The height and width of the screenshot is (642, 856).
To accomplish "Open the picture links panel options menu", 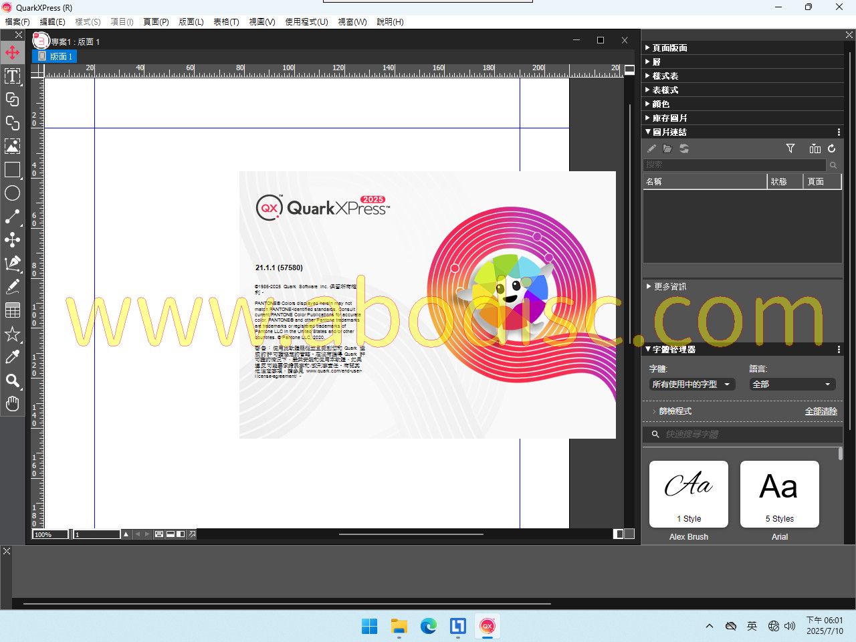I will click(839, 132).
